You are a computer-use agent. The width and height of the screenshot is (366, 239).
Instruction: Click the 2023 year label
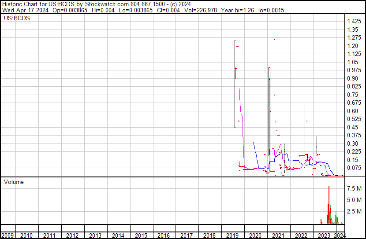click(324, 235)
